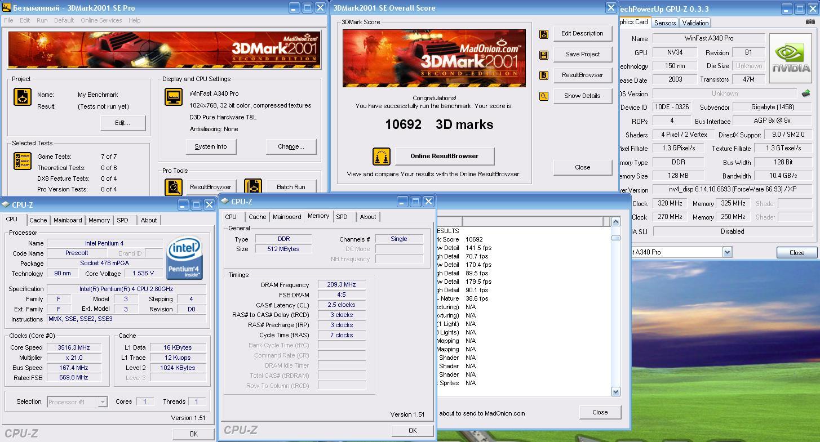Click the Driver Version field in GPU-Z
The image size is (820, 442).
(x=733, y=190)
